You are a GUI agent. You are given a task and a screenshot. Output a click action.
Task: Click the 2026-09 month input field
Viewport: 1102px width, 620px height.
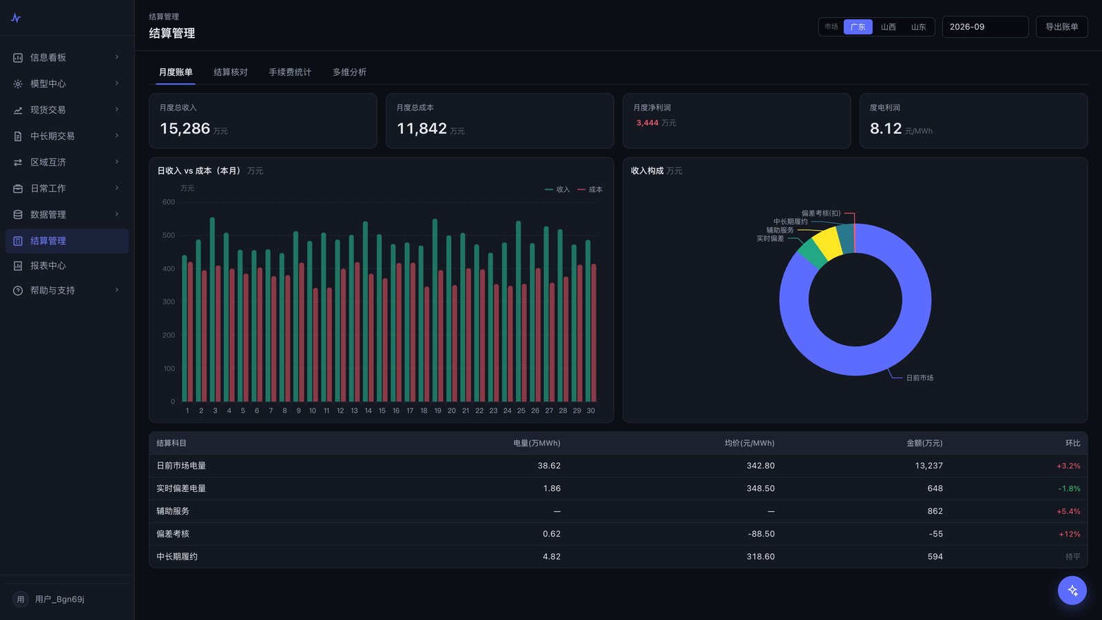(x=986, y=27)
